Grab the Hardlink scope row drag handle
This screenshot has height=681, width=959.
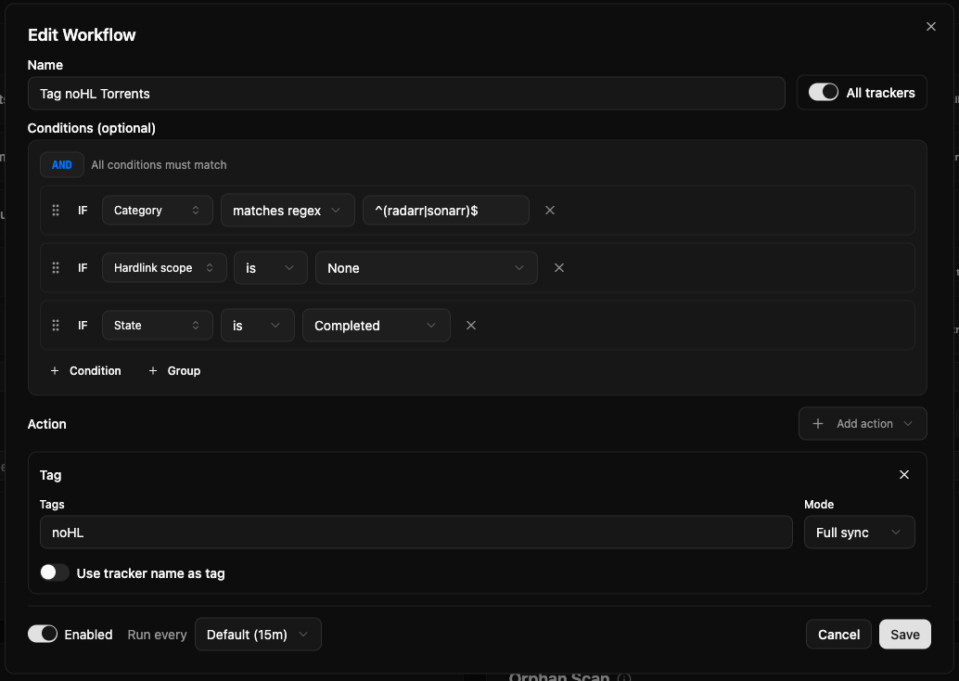tap(56, 268)
